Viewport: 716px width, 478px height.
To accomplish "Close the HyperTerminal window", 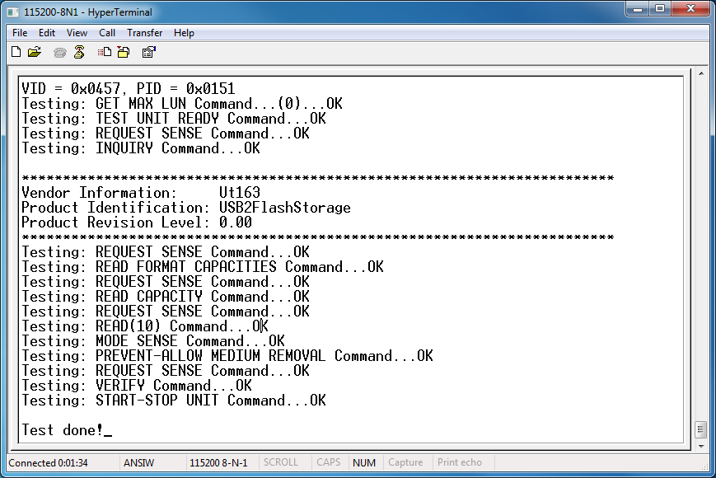I will click(x=690, y=9).
